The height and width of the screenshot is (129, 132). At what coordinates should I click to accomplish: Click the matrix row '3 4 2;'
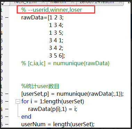pos(56,48)
